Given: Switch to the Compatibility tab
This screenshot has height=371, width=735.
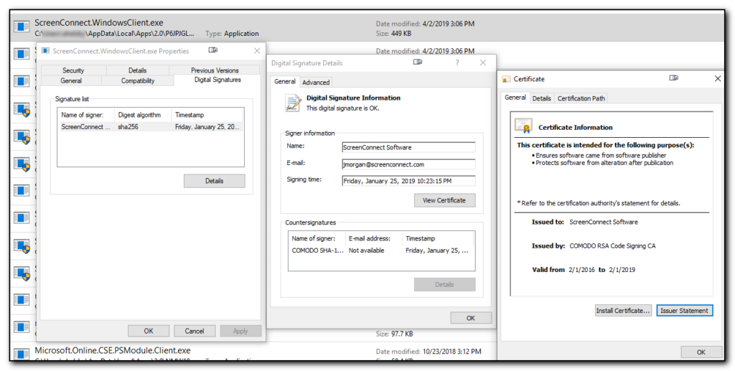Looking at the screenshot, I should [x=138, y=80].
